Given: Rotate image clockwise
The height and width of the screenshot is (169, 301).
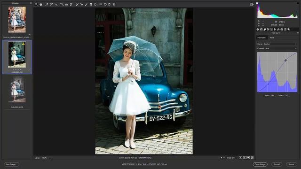Looking at the screenshot, I should pyautogui.click(x=109, y=4).
